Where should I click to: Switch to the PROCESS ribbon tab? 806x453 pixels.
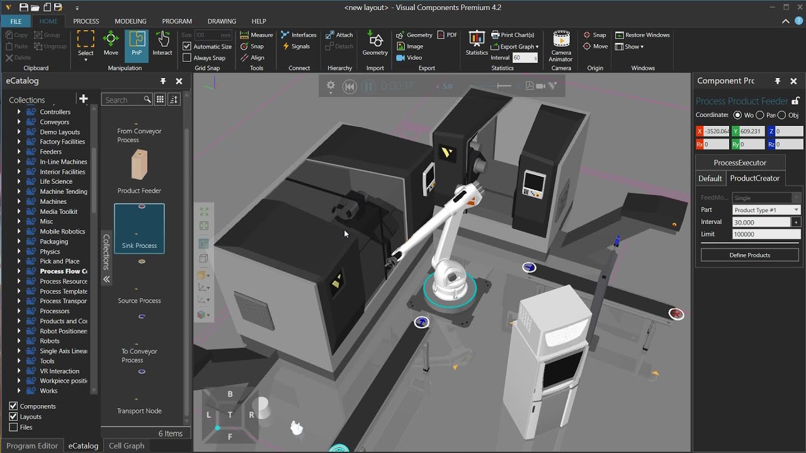(x=86, y=21)
